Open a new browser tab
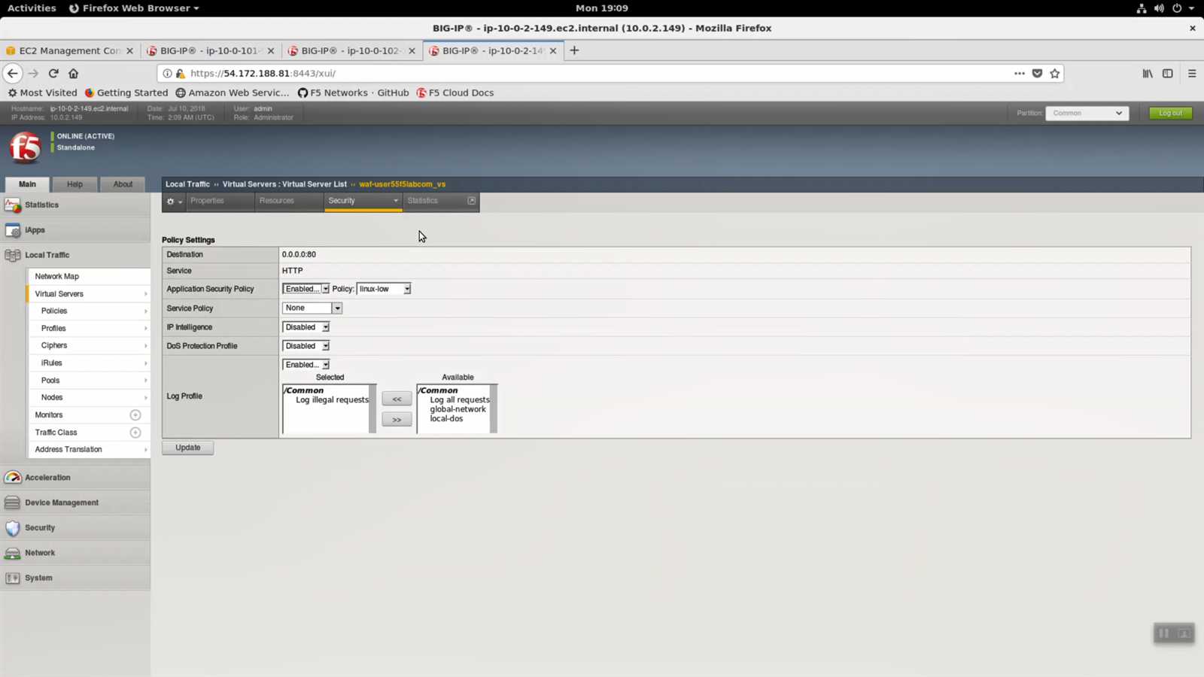The width and height of the screenshot is (1204, 677). (574, 50)
